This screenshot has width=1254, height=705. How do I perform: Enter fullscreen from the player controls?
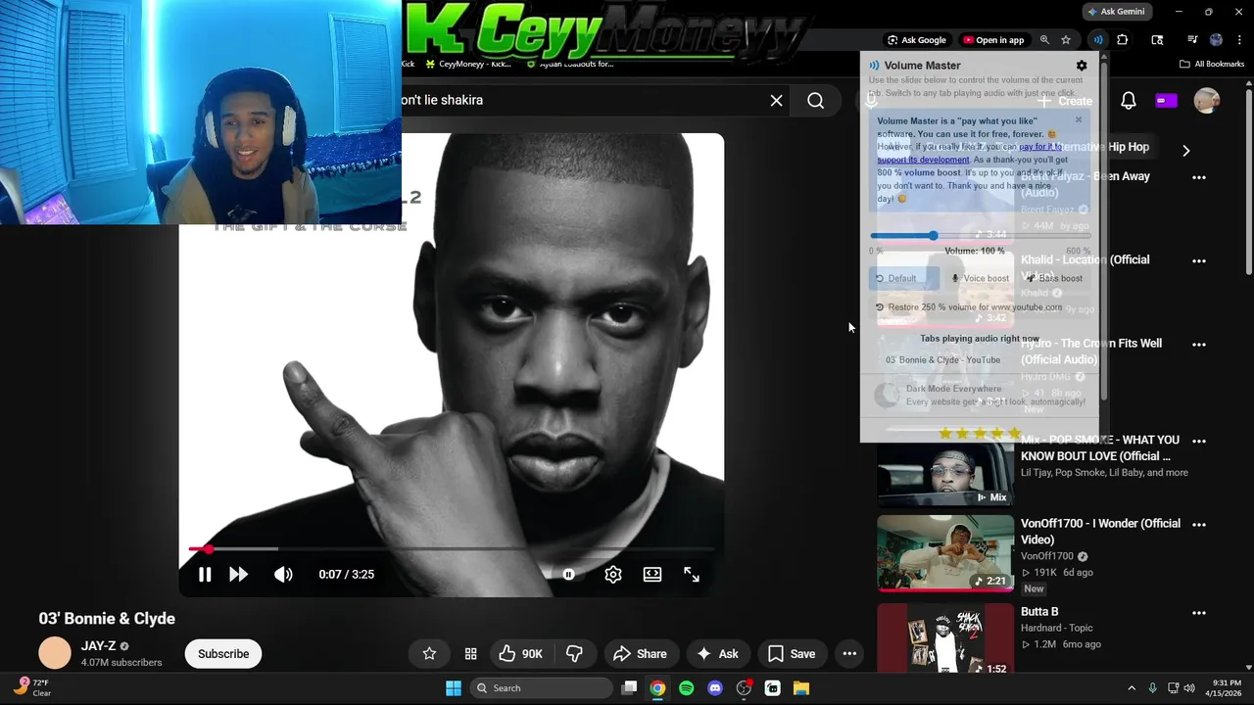[x=692, y=575]
